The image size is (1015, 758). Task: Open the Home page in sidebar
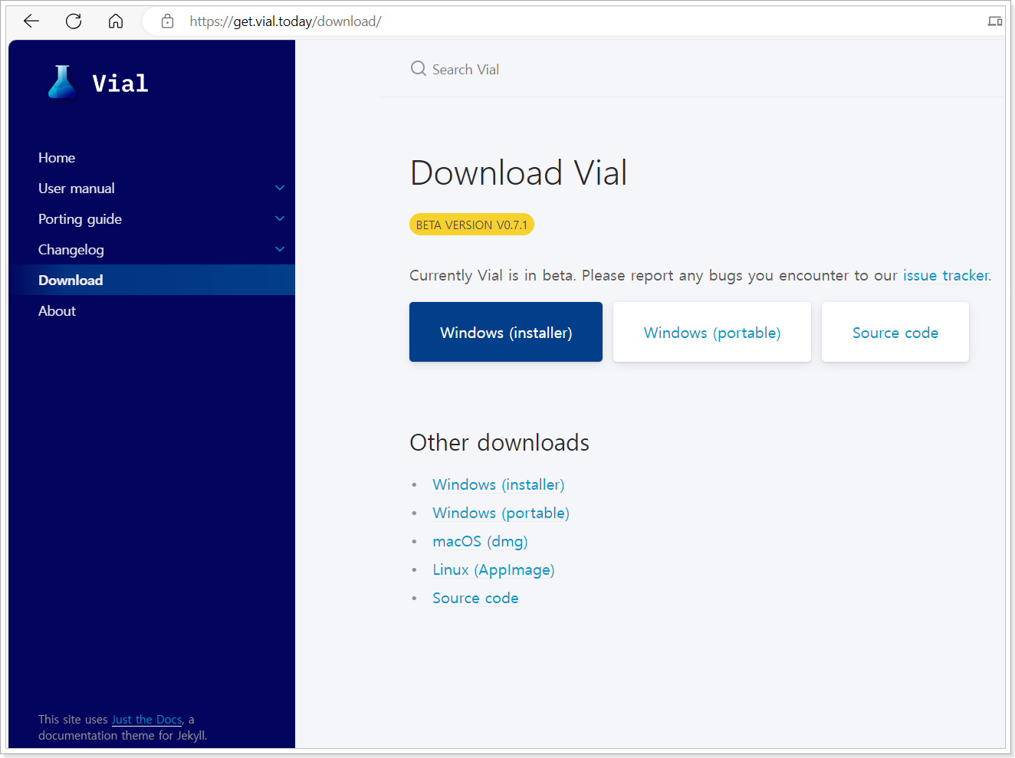57,157
